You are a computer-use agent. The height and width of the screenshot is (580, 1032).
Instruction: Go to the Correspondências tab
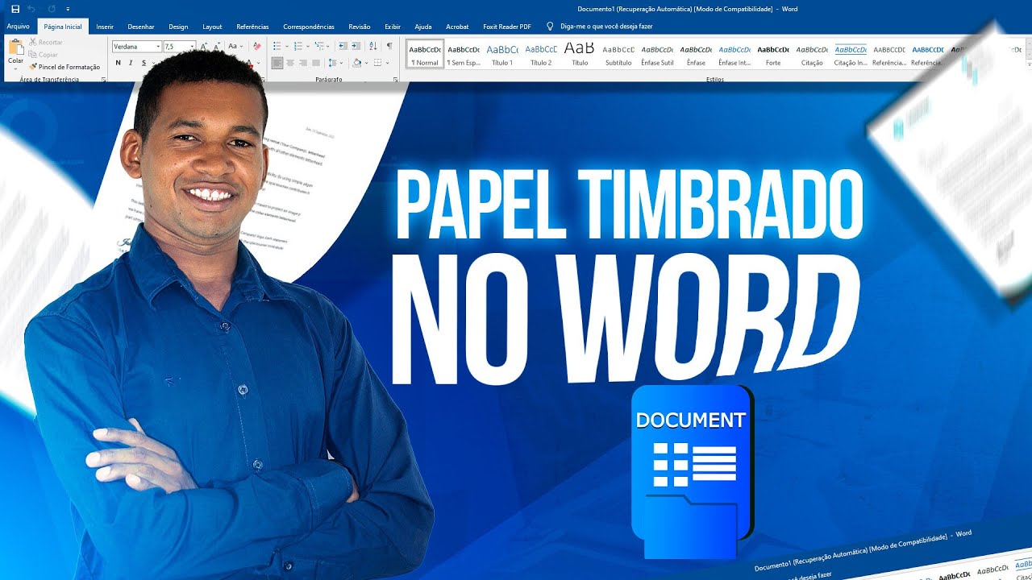(x=309, y=27)
